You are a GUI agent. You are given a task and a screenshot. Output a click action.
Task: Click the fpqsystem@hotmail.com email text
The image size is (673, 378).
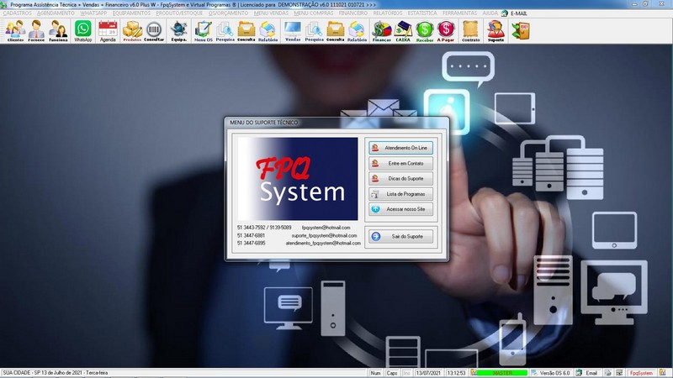(326, 228)
